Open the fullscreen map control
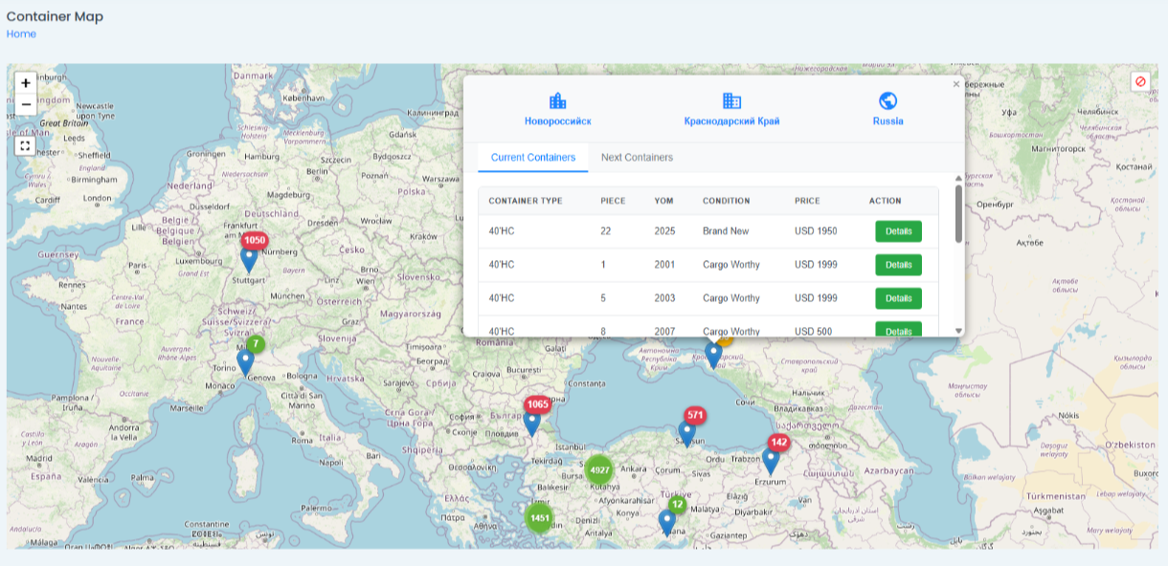This screenshot has height=566, width=1168. click(25, 146)
